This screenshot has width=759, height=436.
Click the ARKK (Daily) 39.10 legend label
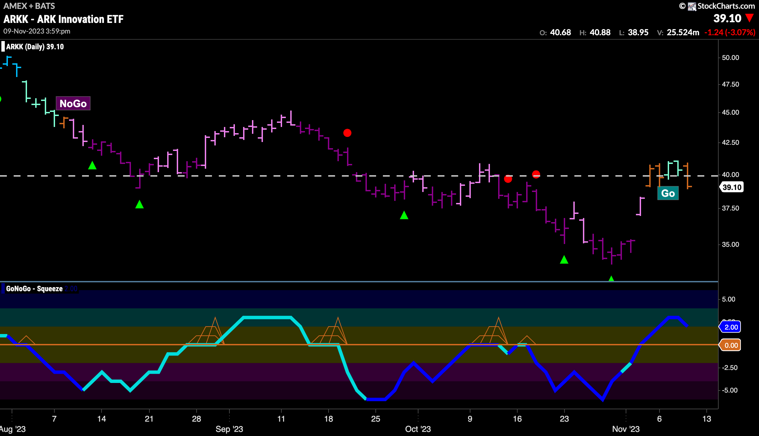(x=35, y=47)
